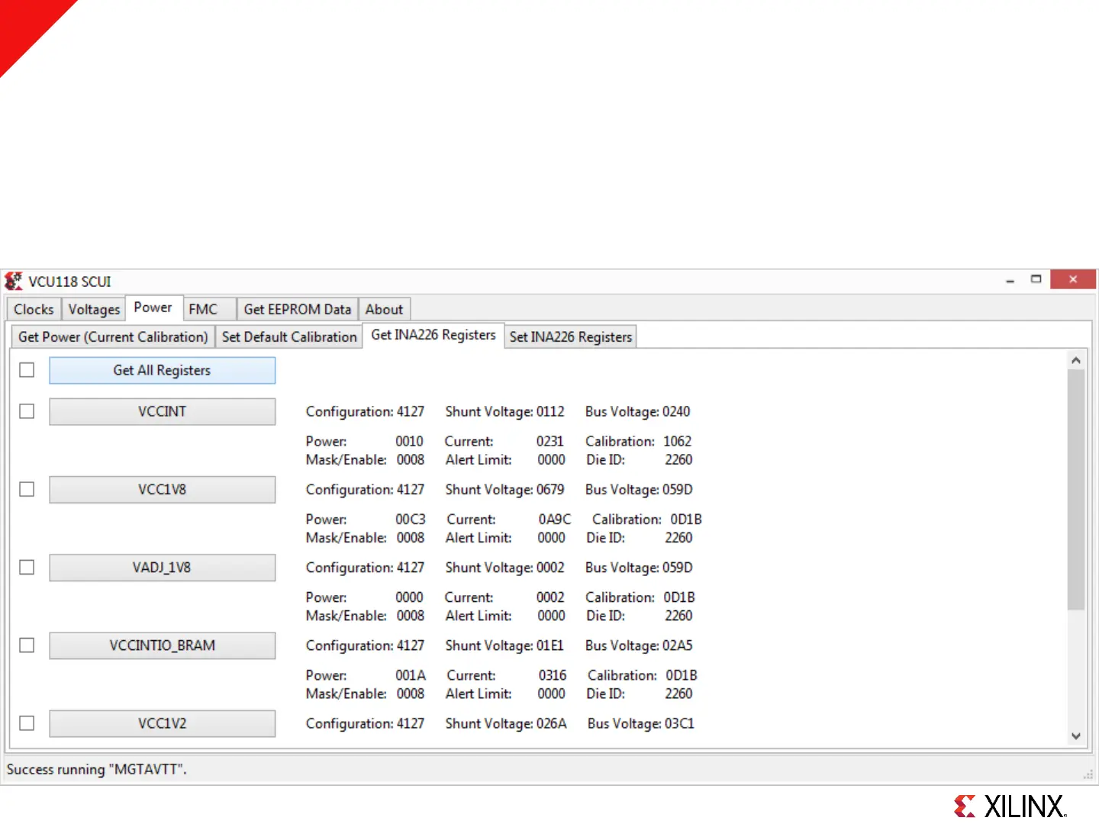Image resolution: width=1099 pixels, height=824 pixels.
Task: Maximize the VCU118 SCUI window
Action: [1036, 279]
